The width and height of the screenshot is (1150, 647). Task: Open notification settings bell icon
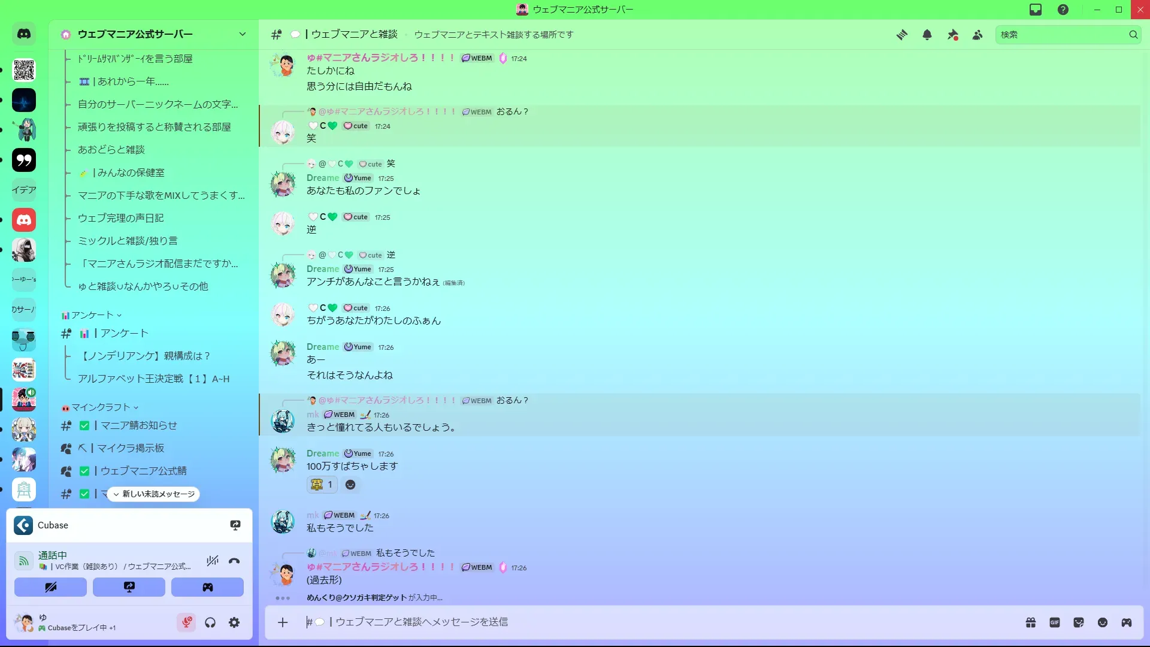pos(927,35)
